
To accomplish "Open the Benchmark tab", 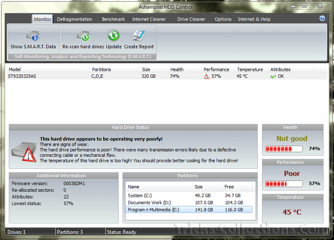I will (113, 19).
